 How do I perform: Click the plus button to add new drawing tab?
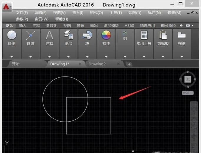point(129,64)
